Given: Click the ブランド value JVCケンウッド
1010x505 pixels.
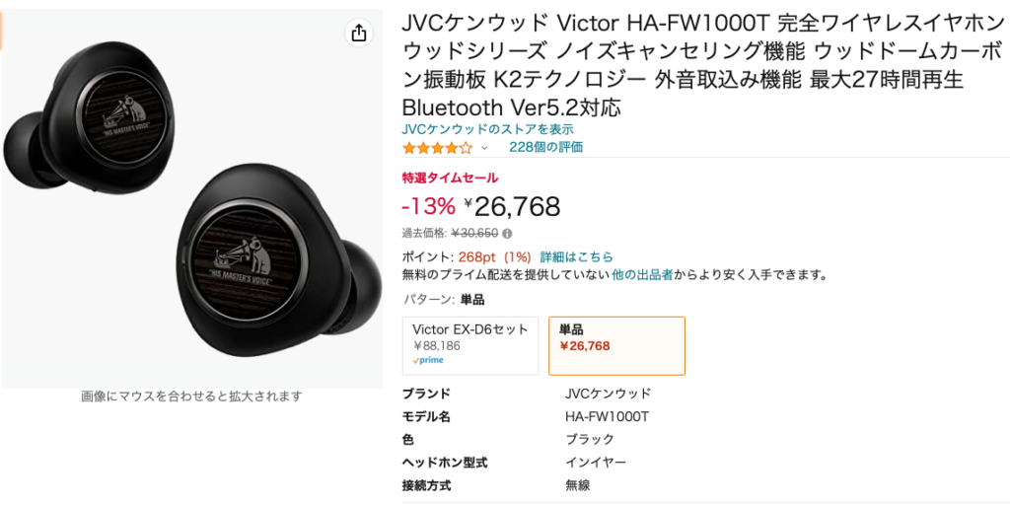Looking at the screenshot, I should pos(608,393).
